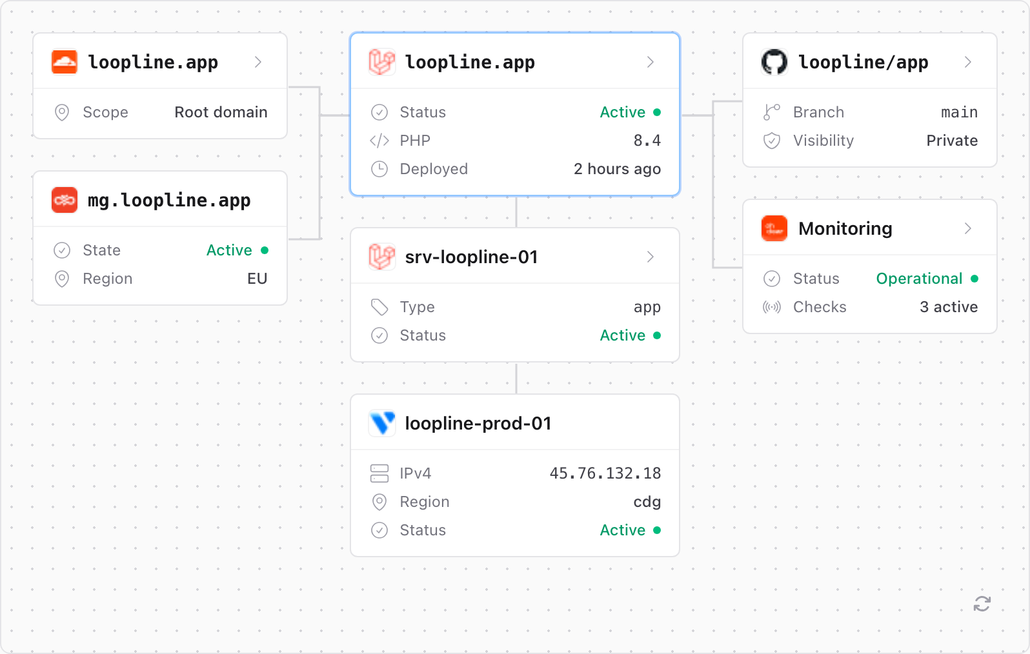
Task: Click the Mailgun logo on mg.loopline.app card
Action: pyautogui.click(x=65, y=200)
